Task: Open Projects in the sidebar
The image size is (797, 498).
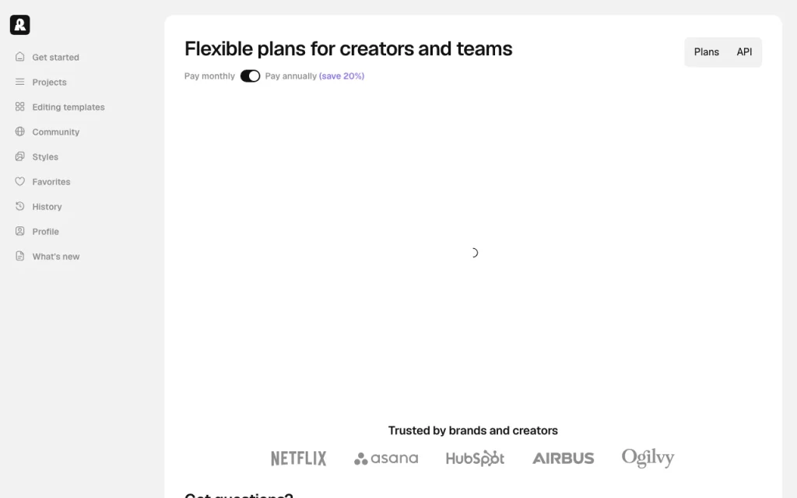Action: click(x=49, y=82)
